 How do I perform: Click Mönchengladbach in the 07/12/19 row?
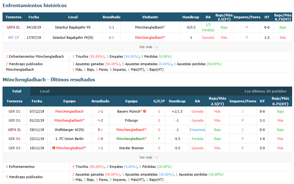(x=69, y=111)
